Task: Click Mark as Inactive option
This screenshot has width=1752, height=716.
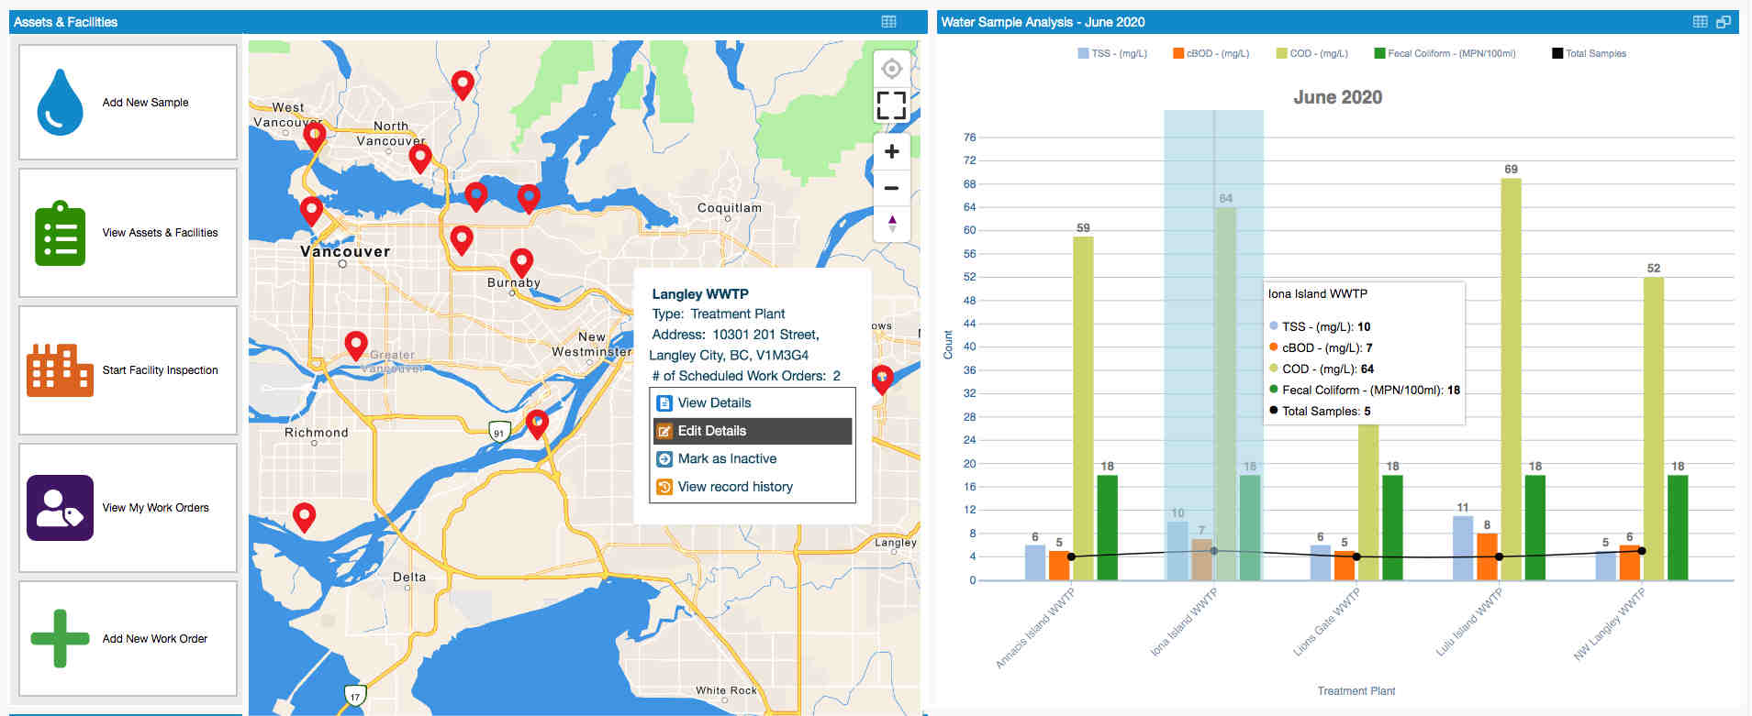Action: [727, 459]
